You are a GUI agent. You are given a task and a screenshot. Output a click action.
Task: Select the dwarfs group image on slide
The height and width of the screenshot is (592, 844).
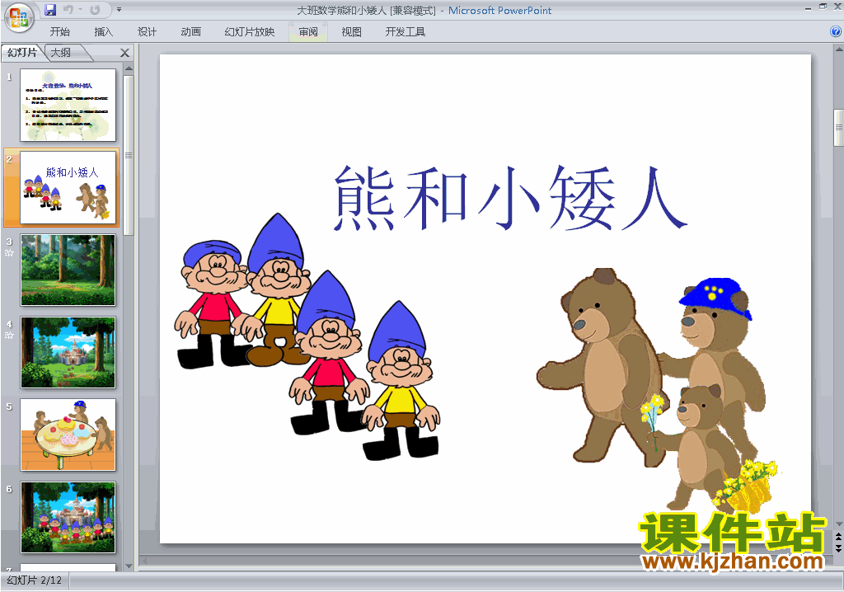pos(308,336)
